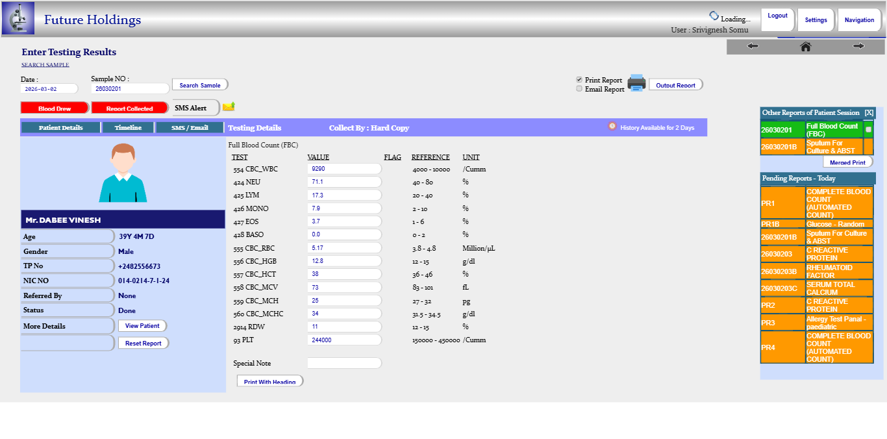Screen dimensions: 887x439
Task: Open the Navigation menu button
Action: (x=859, y=20)
